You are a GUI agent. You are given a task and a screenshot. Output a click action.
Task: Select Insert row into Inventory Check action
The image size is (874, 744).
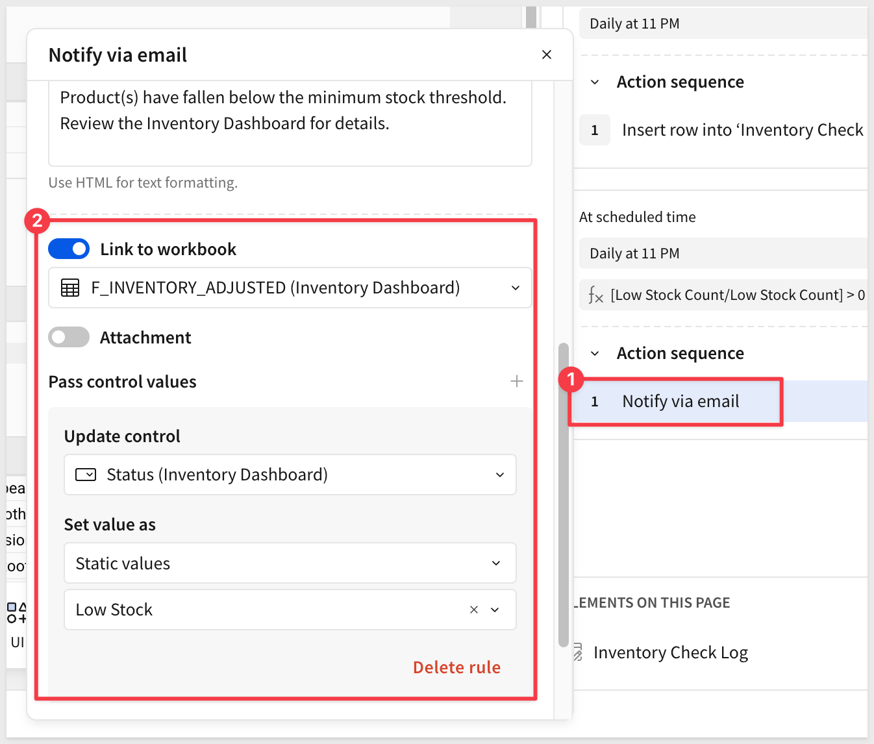point(742,130)
